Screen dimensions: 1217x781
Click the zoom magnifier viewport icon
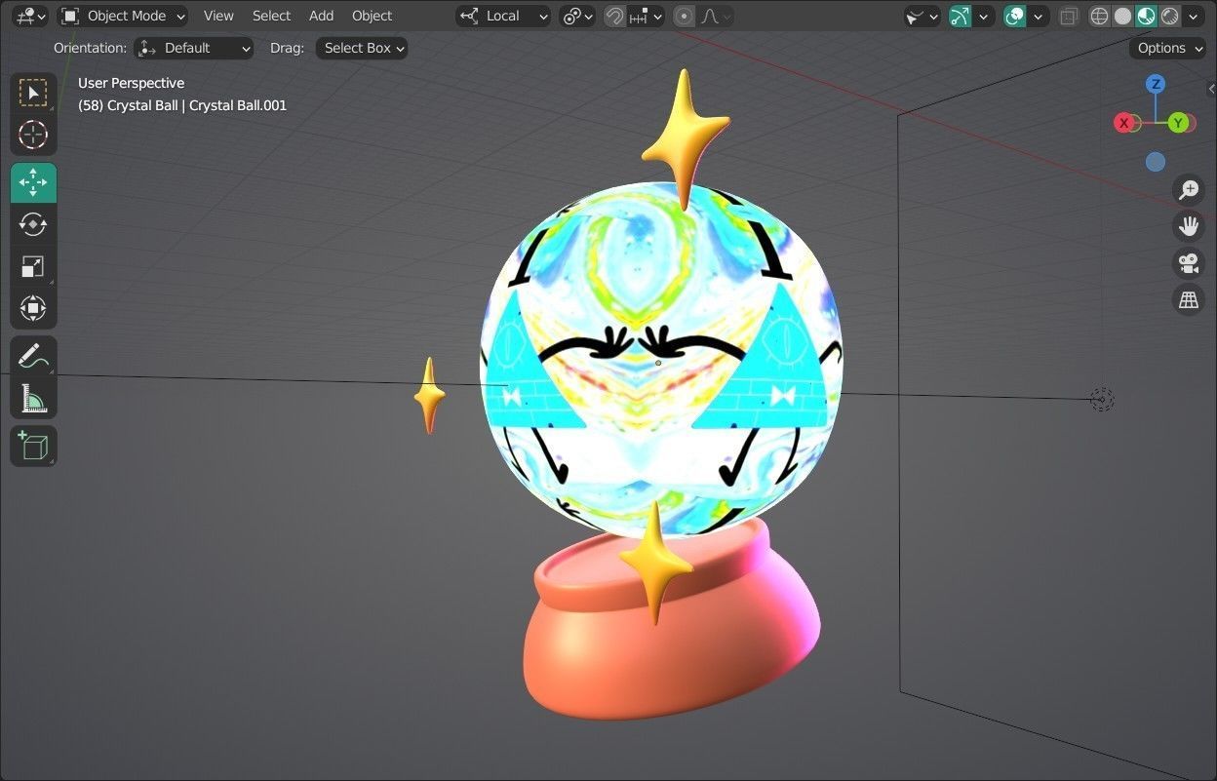[1188, 190]
